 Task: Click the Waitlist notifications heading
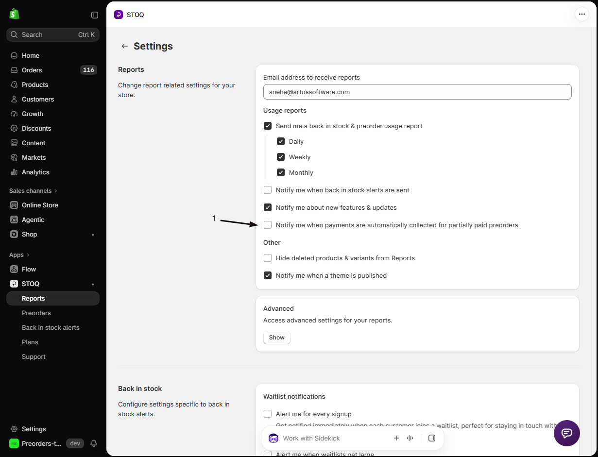coord(294,396)
